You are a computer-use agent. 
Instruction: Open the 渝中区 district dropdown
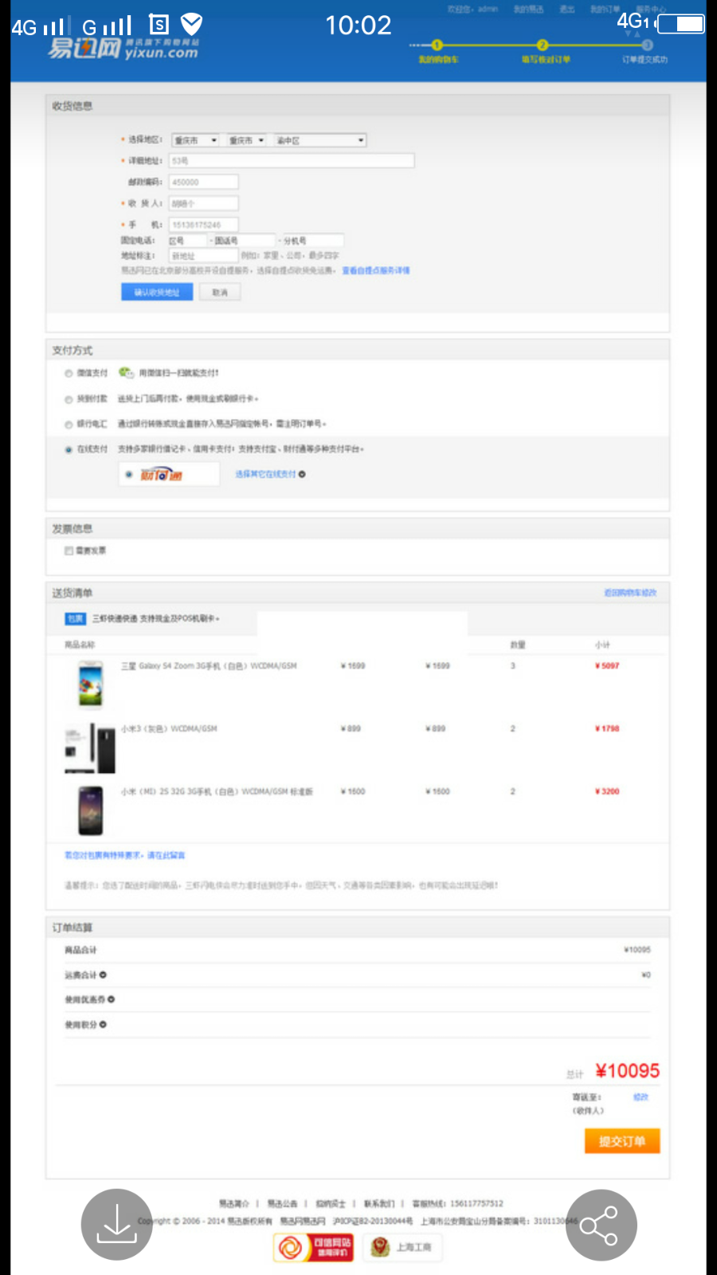click(320, 140)
